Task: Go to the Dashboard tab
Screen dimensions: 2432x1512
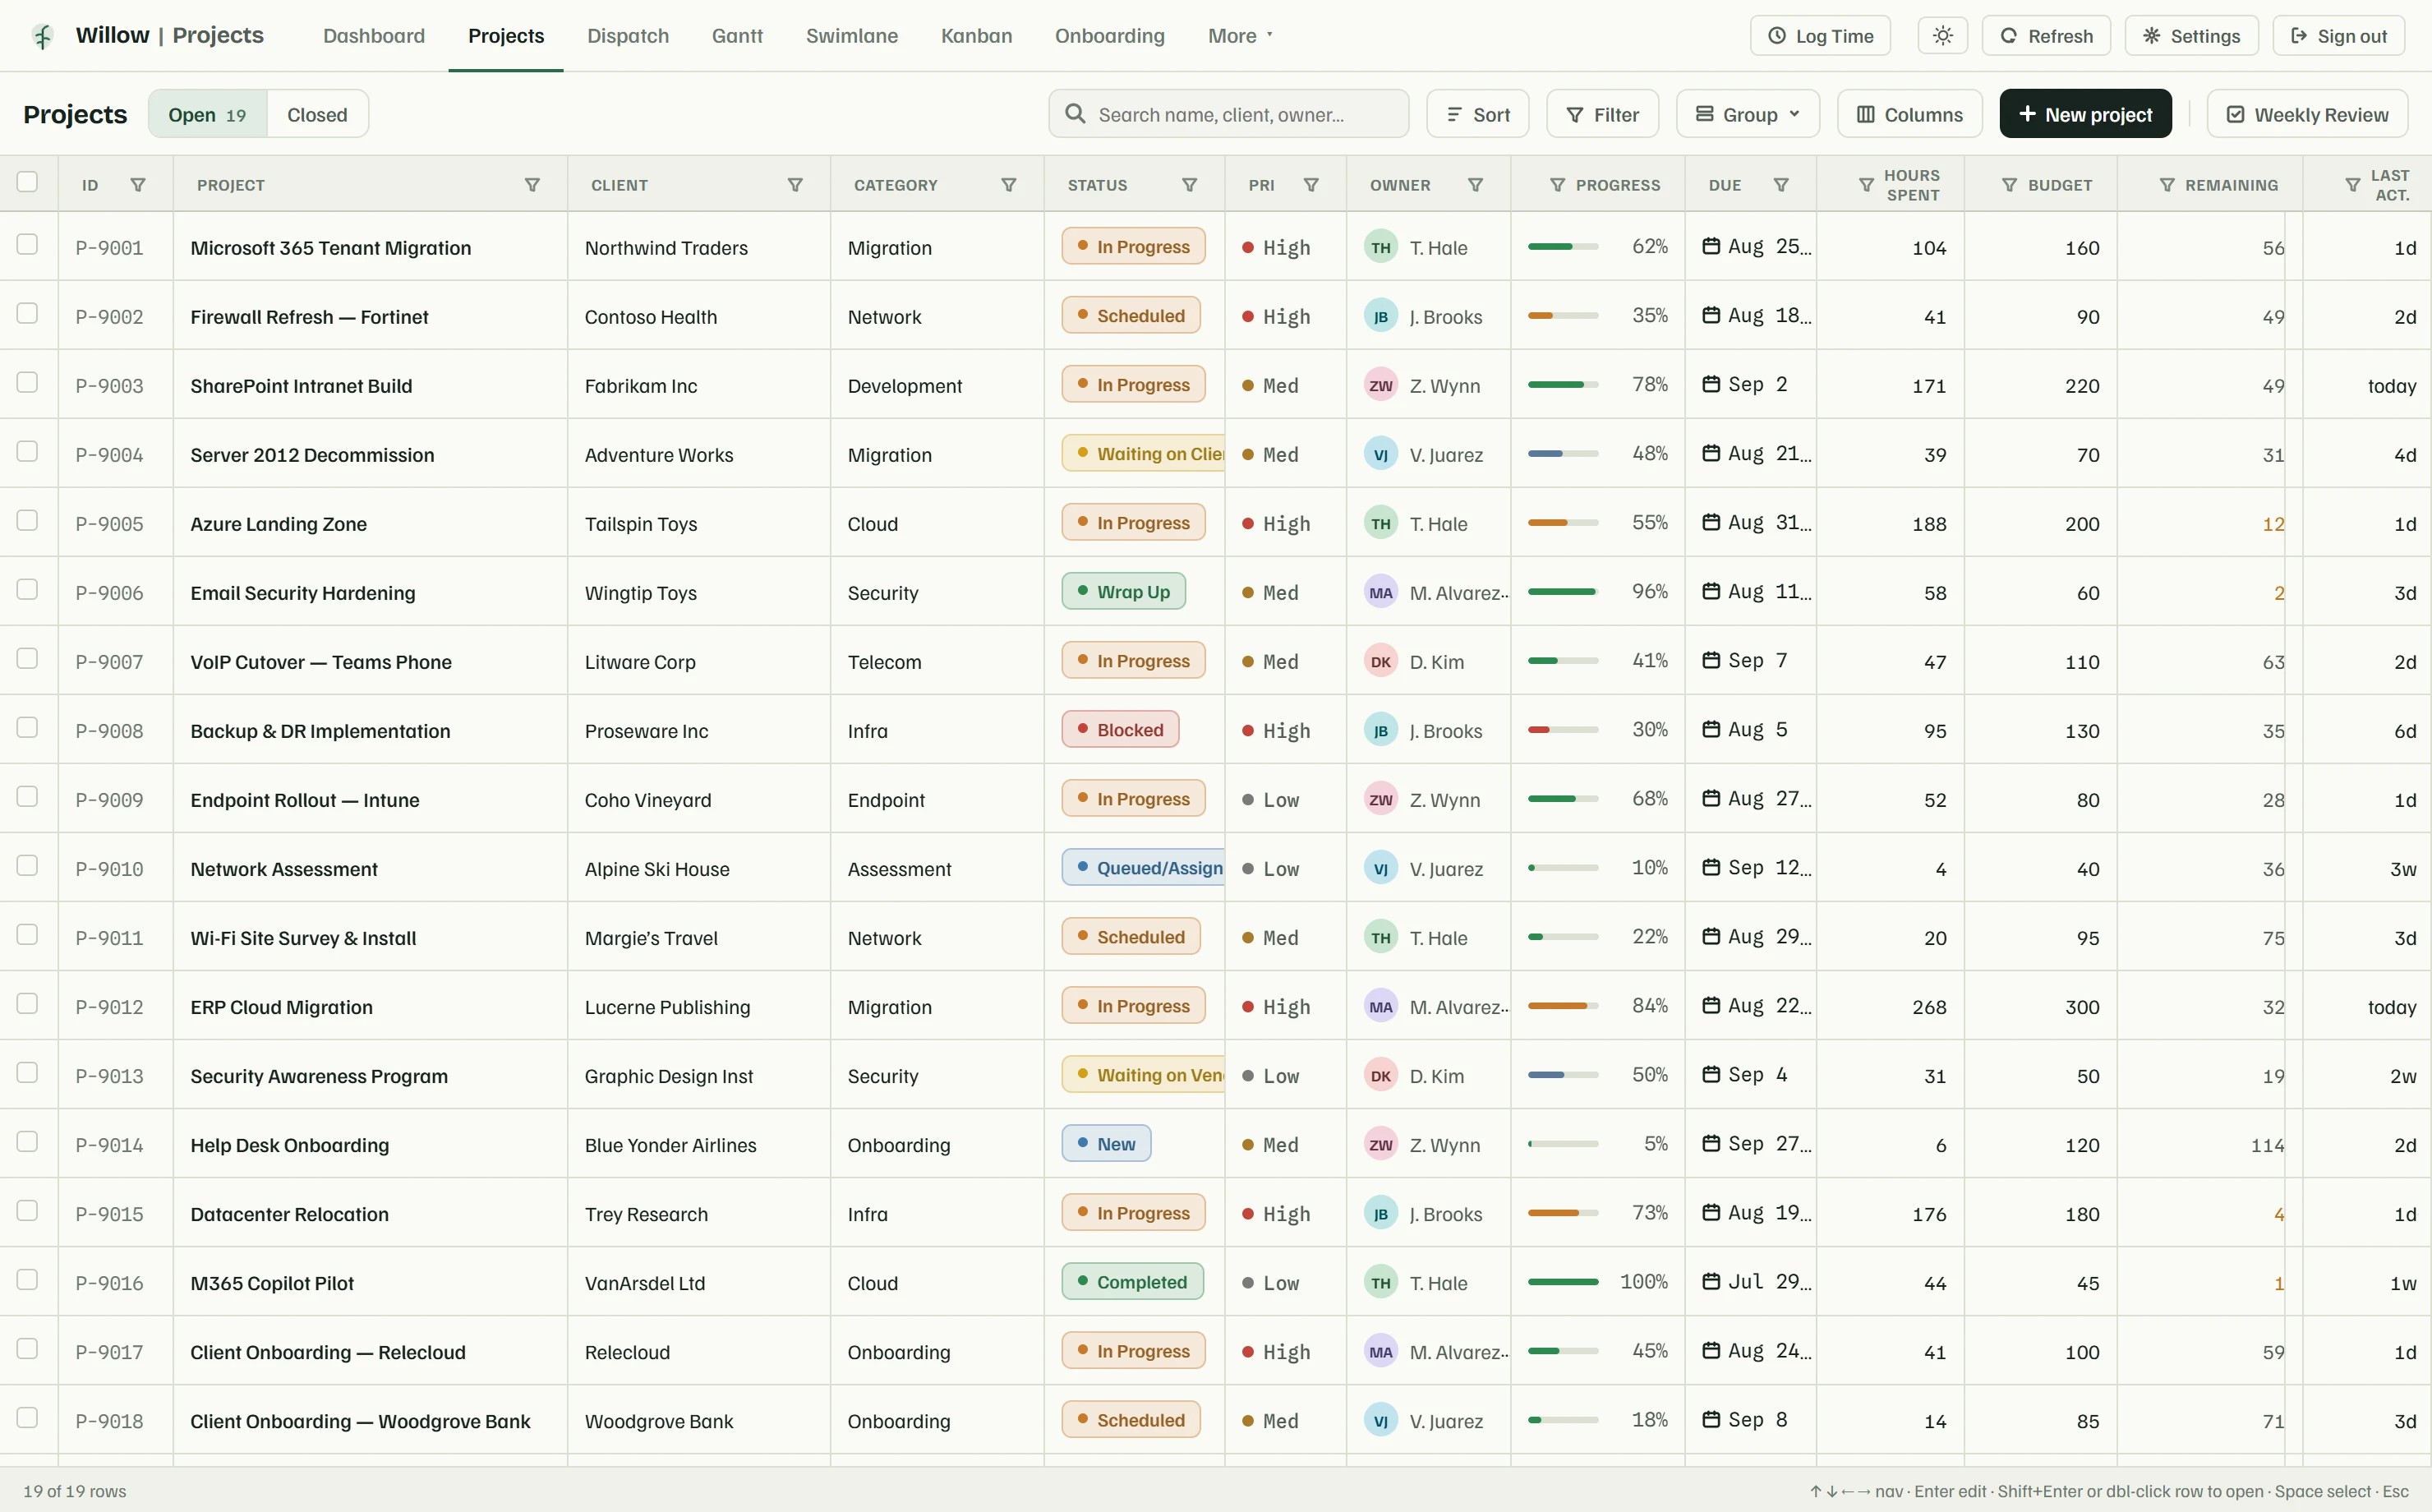Action: 374,36
